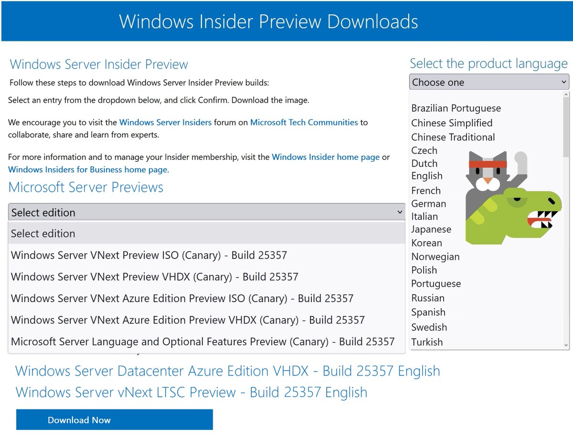Choose the VNext Azure Edition Preview VHDX build
This screenshot has height=435, width=573.
(188, 320)
